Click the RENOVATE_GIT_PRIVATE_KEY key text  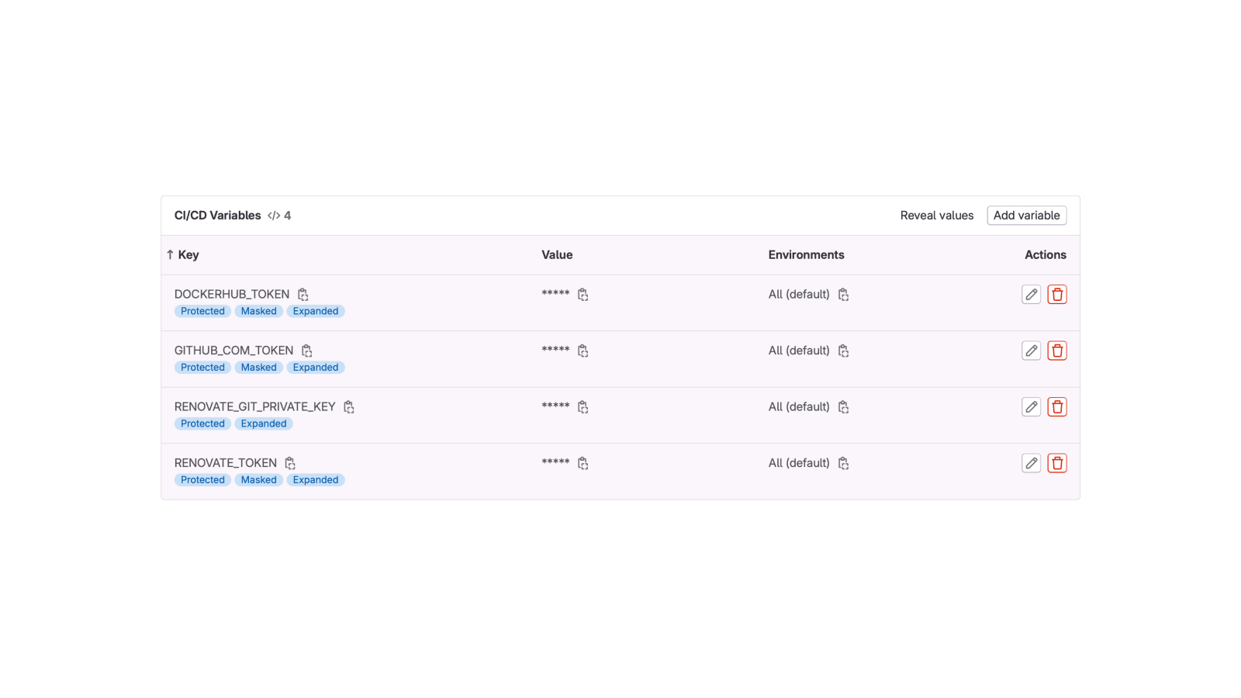tap(254, 406)
